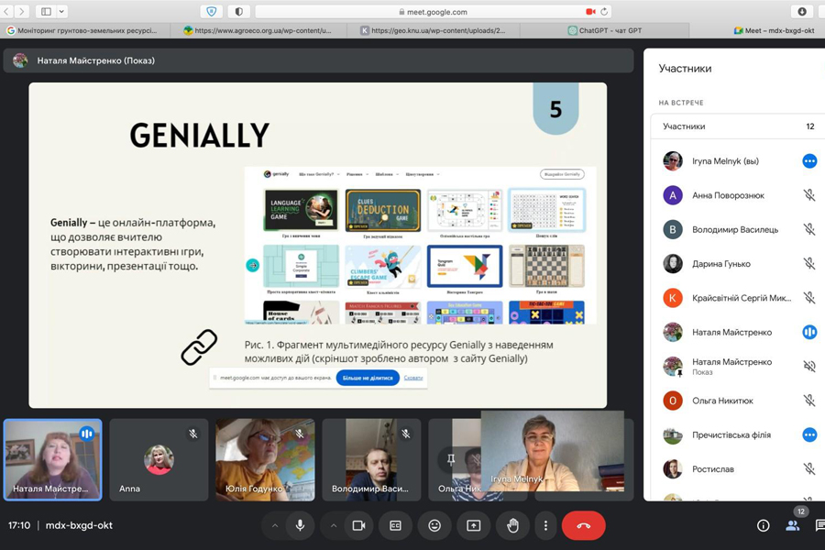This screenshot has width=825, height=550.
Task: Switch to Моніторинг грунтово-земельних ресурсі tab
Action: (x=86, y=30)
